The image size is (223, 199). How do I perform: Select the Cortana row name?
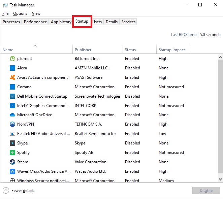click(x=24, y=87)
